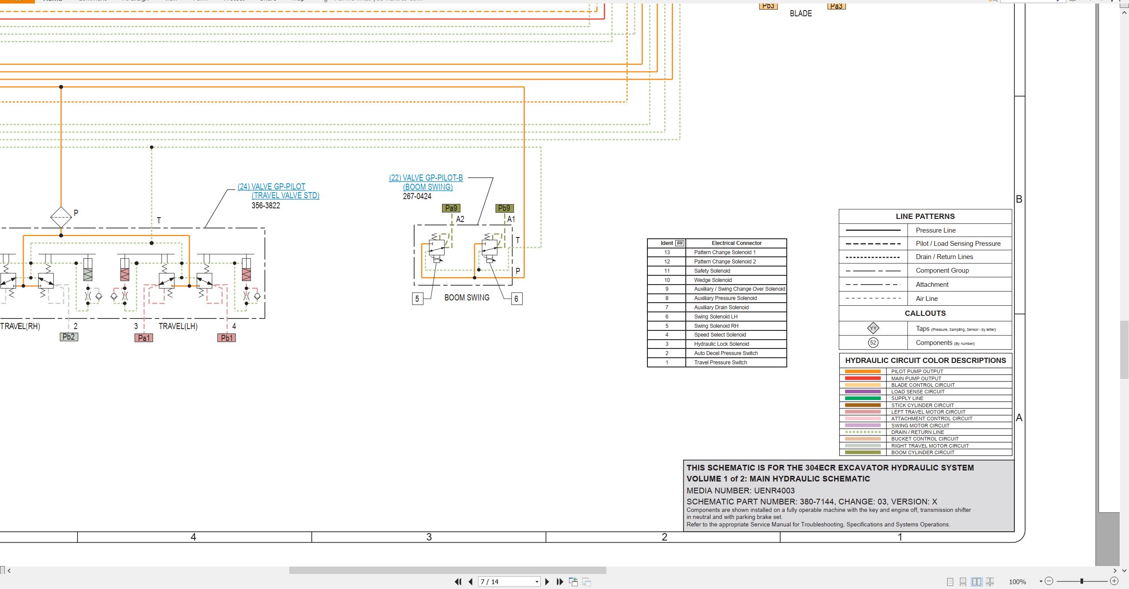The width and height of the screenshot is (1129, 589).
Task: Select the Swing Solenoid RH row
Action: click(717, 326)
